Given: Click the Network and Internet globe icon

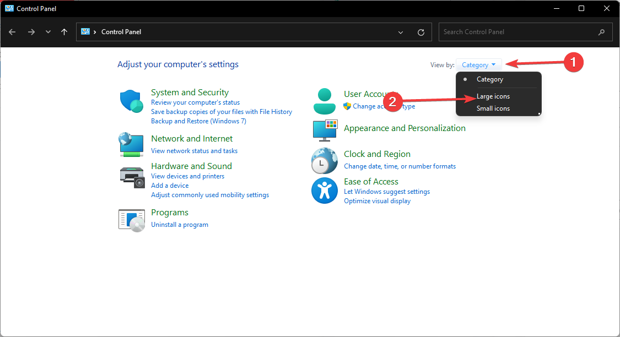Looking at the screenshot, I should point(131,145).
